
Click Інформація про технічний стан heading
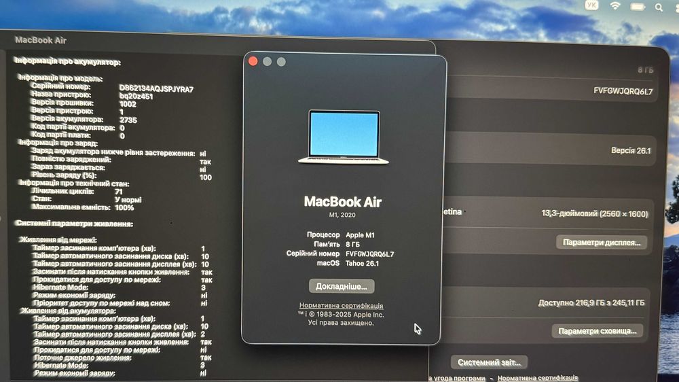[x=73, y=184]
